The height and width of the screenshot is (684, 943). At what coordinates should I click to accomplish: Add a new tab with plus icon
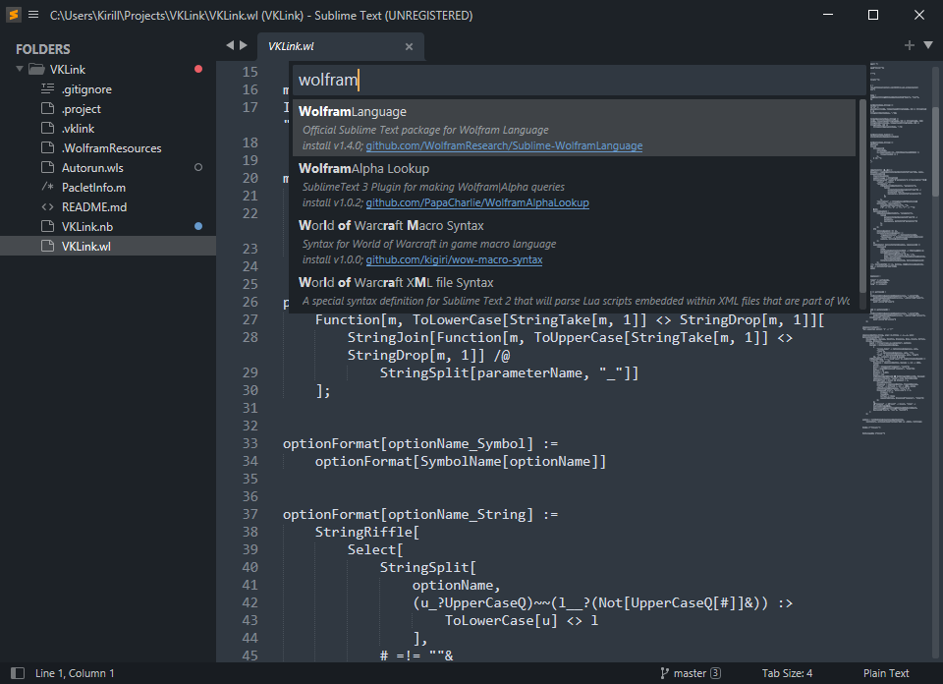click(910, 45)
